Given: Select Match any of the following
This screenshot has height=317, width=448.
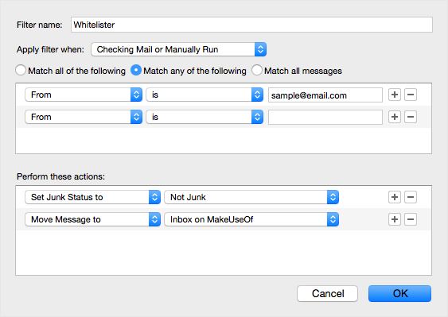Looking at the screenshot, I should point(136,70).
